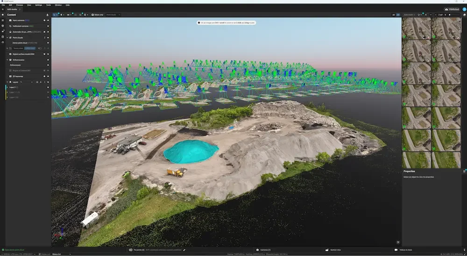Viewport: 467px width, 256px height.
Task: Click the lock icon beside Content
Action: click(x=47, y=15)
